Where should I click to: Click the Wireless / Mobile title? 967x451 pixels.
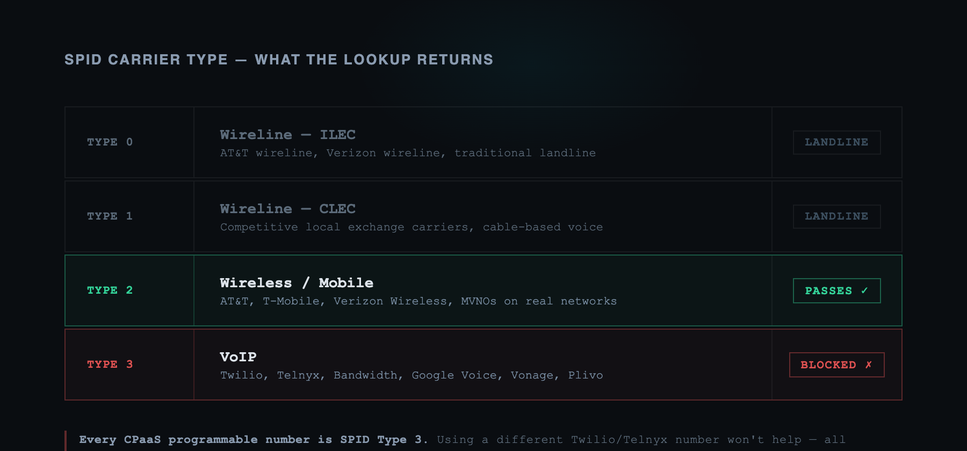[296, 283]
